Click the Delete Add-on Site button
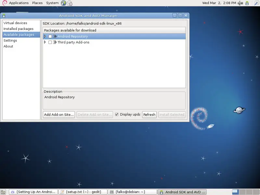 [x=95, y=115]
